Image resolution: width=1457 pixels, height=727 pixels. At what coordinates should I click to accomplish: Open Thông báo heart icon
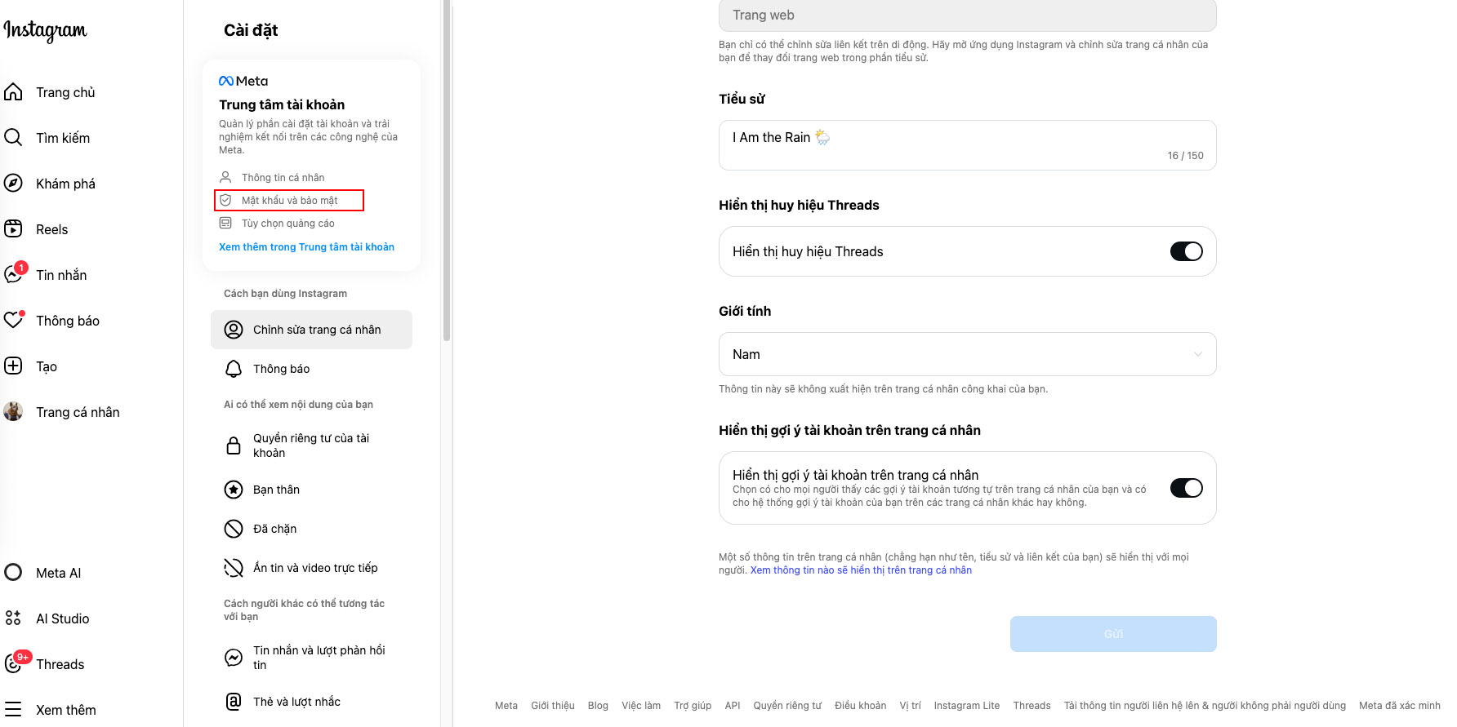tap(13, 321)
